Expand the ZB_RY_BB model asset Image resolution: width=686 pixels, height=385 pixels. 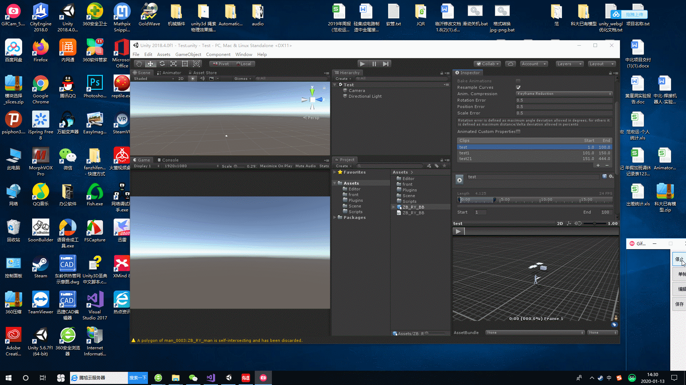coord(394,207)
